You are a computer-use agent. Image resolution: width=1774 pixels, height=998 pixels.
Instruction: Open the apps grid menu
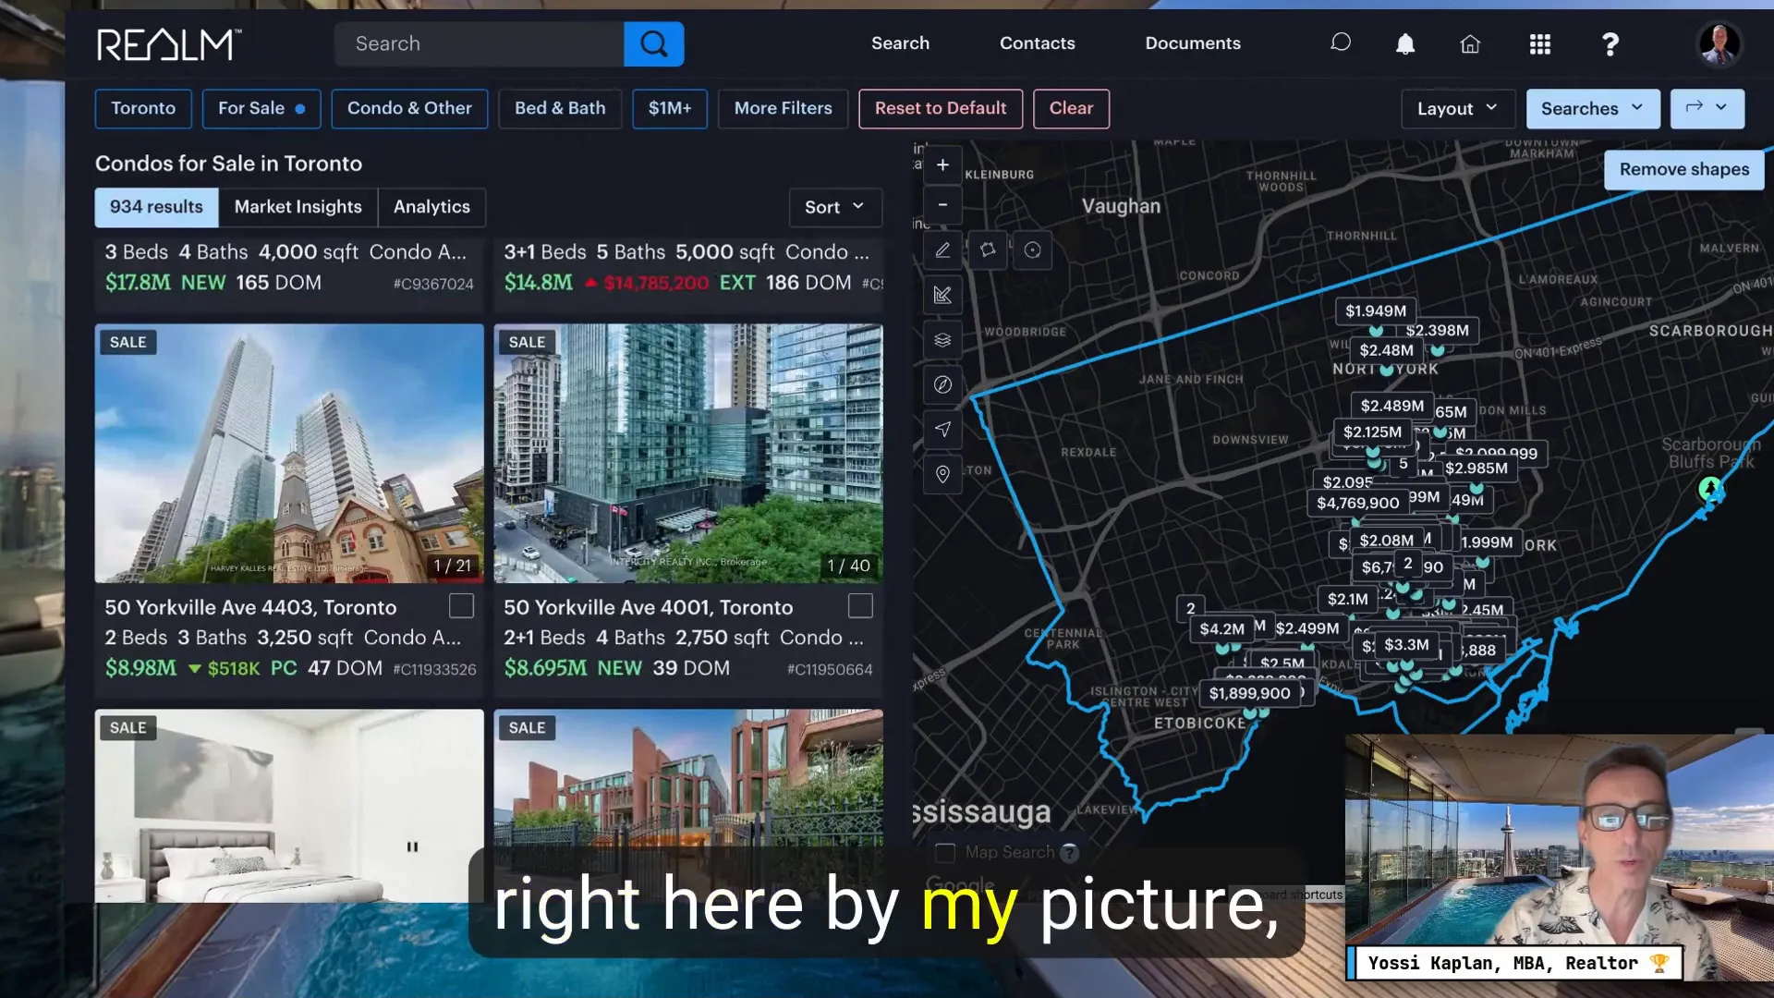pyautogui.click(x=1539, y=43)
